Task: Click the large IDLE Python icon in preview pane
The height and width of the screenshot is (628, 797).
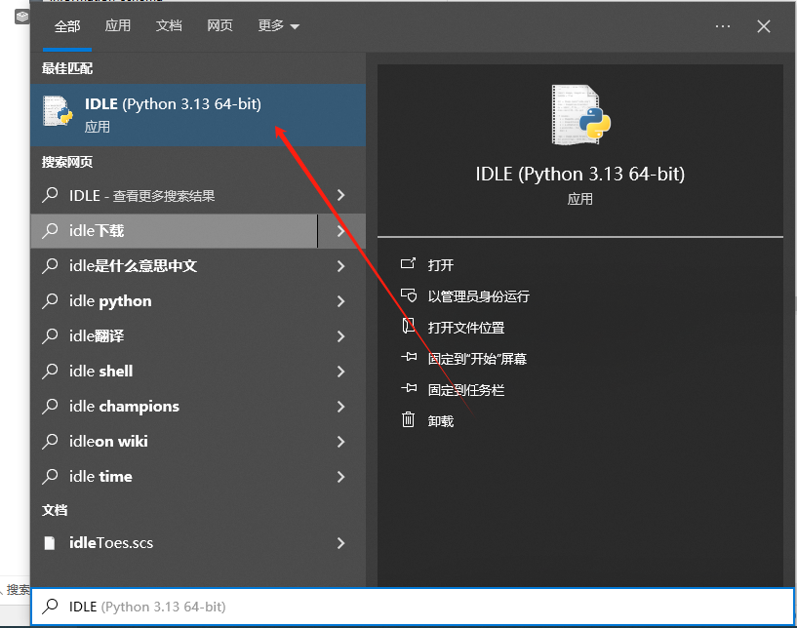Action: [581, 115]
